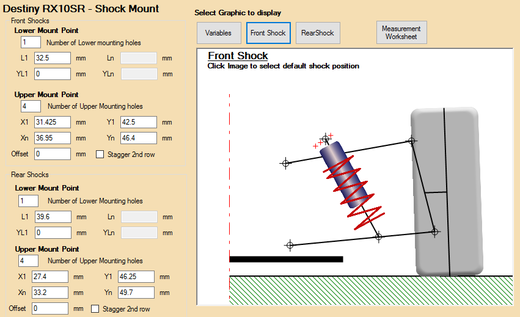Image resolution: width=520 pixels, height=317 pixels.
Task: Click the Destiny RX10SR - Shock Mount title
Action: [x=81, y=9]
